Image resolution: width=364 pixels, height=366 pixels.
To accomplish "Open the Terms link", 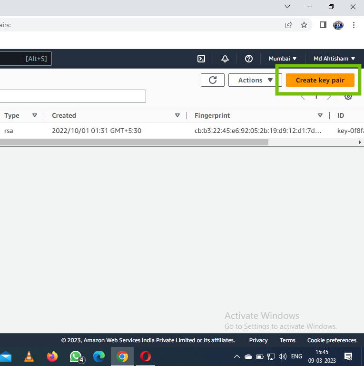I will pyautogui.click(x=287, y=340).
